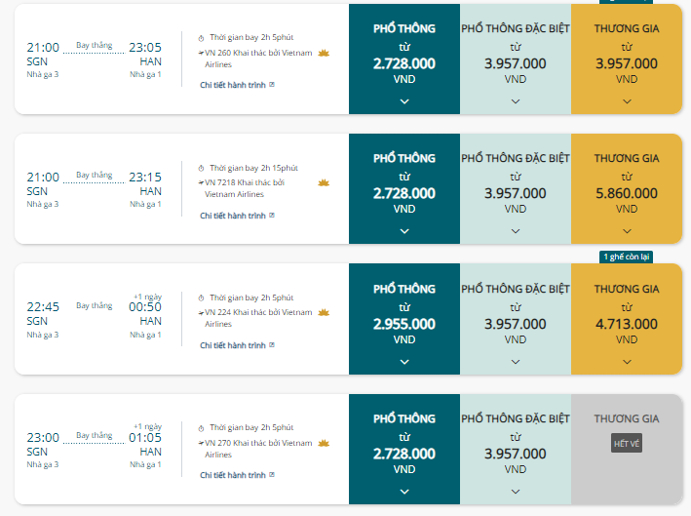Click golden lotus icon for flight VN 7218
The width and height of the screenshot is (691, 516).
pyautogui.click(x=324, y=182)
